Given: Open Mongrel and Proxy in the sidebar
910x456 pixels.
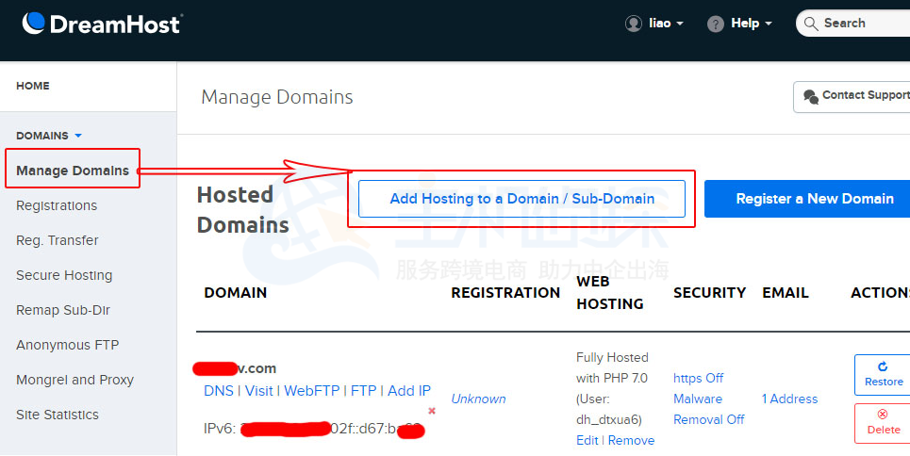Looking at the screenshot, I should (74, 380).
